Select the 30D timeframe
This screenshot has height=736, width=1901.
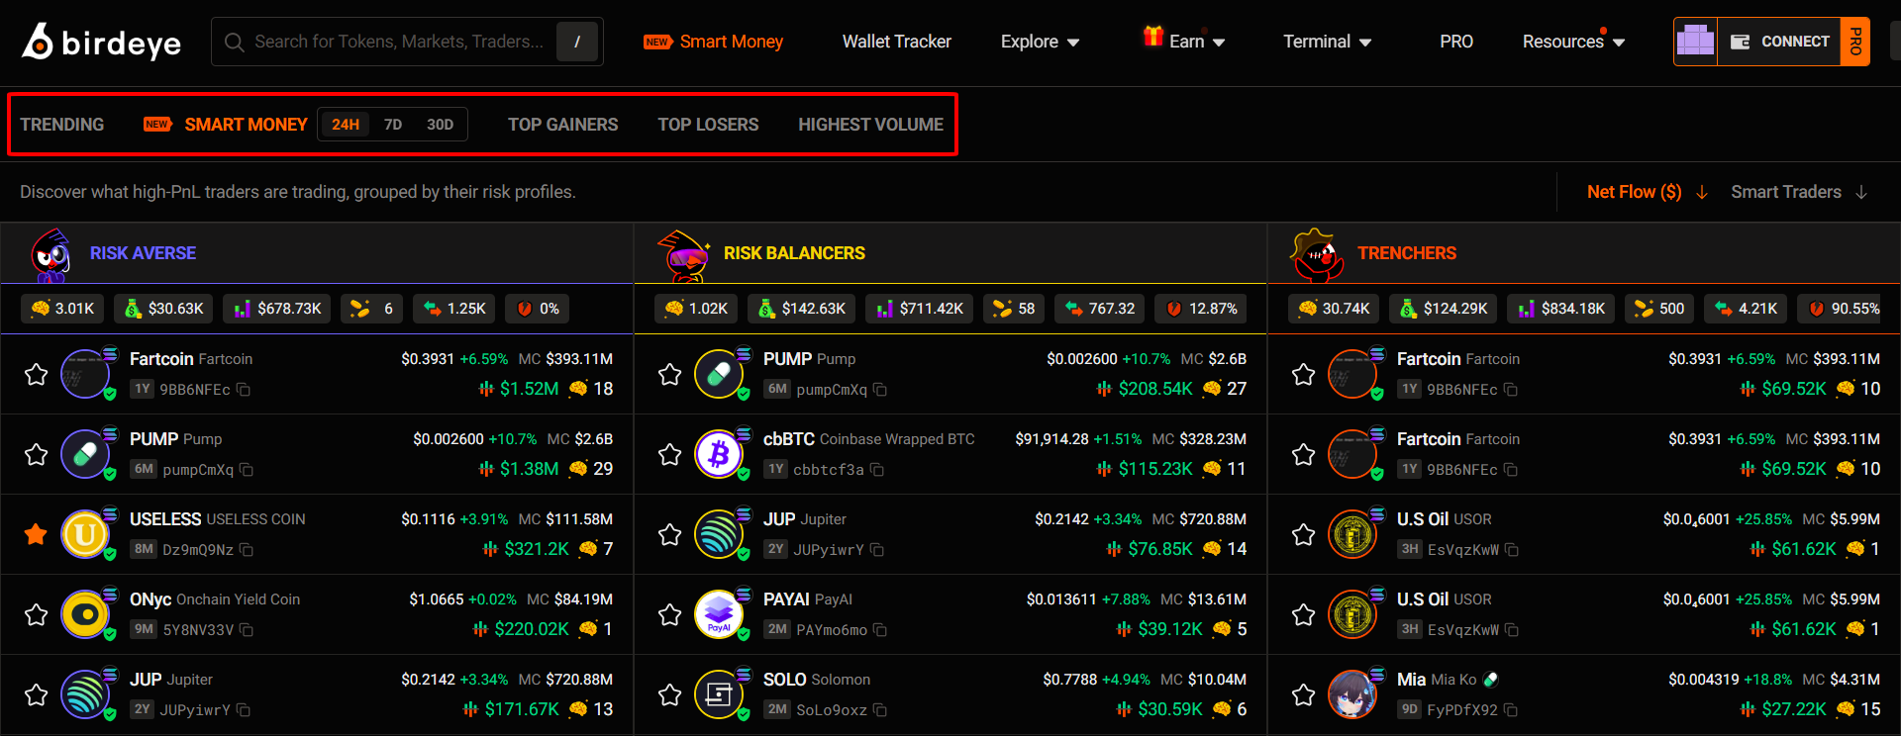tap(440, 125)
